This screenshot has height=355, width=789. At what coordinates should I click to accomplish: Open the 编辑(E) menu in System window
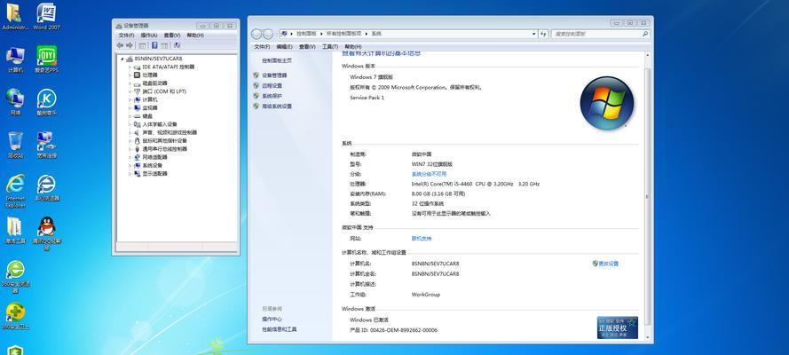coord(284,47)
